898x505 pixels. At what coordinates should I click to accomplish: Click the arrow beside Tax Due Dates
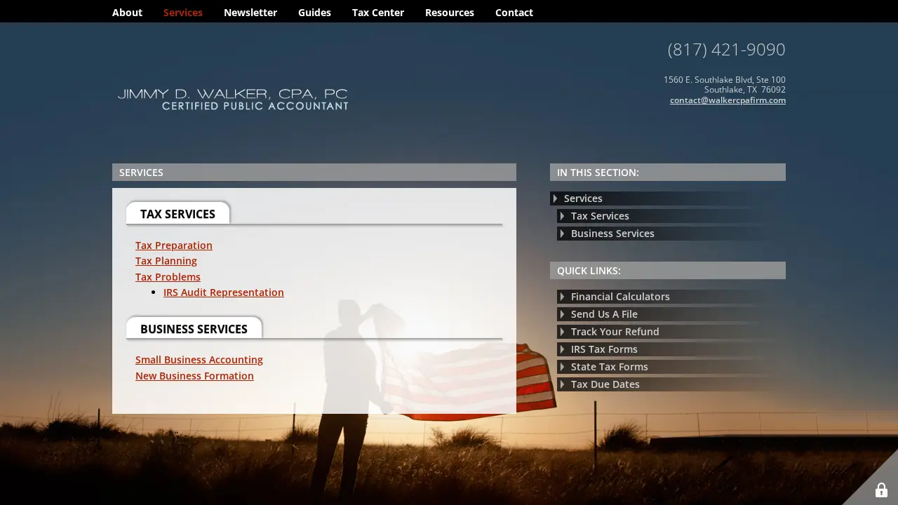(563, 384)
